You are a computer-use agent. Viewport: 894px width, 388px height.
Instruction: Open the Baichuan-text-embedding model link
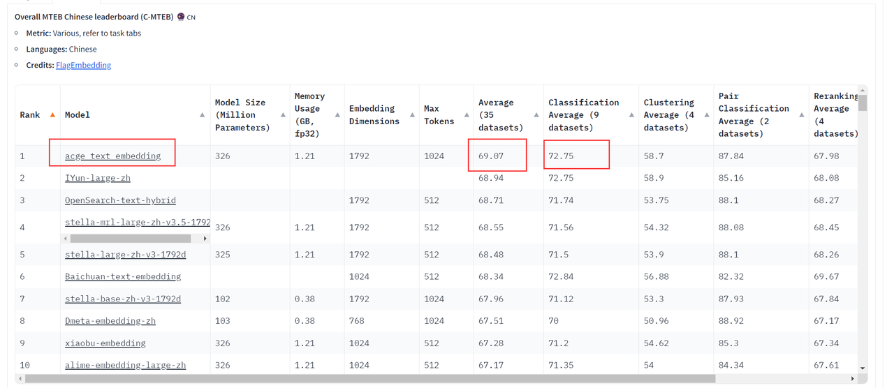pos(123,277)
